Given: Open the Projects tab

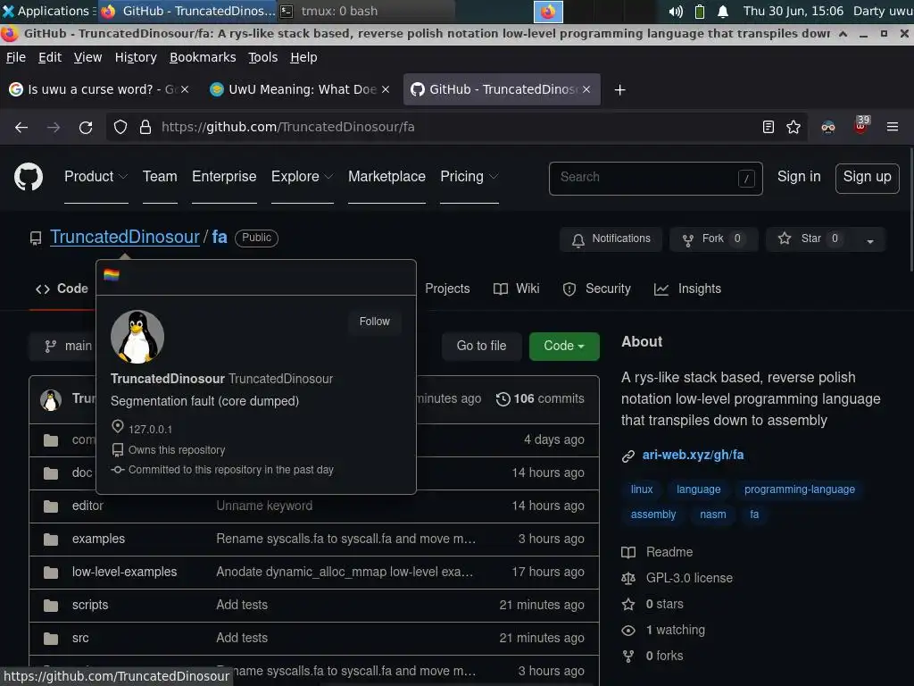Looking at the screenshot, I should 447,289.
